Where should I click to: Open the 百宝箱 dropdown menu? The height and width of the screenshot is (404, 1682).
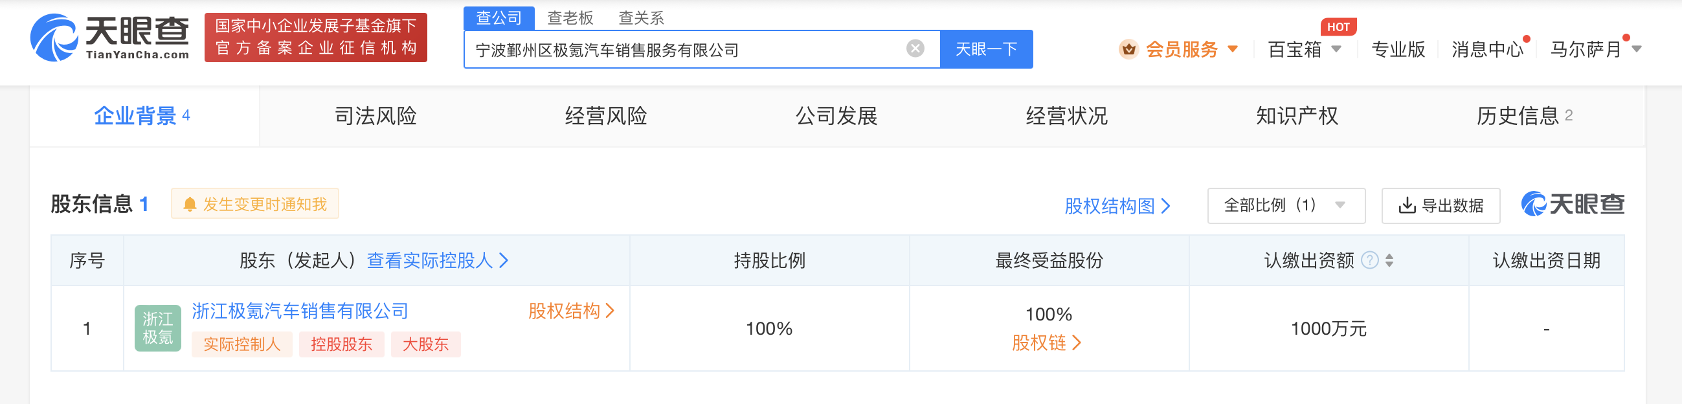[x=1336, y=49]
